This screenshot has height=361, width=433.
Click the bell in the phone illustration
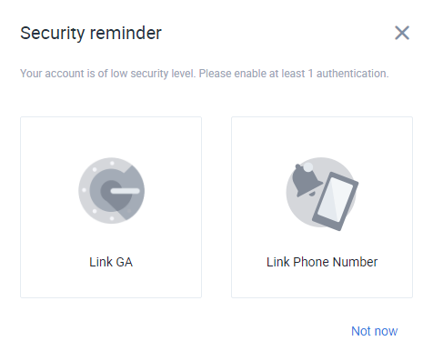pyautogui.click(x=307, y=180)
